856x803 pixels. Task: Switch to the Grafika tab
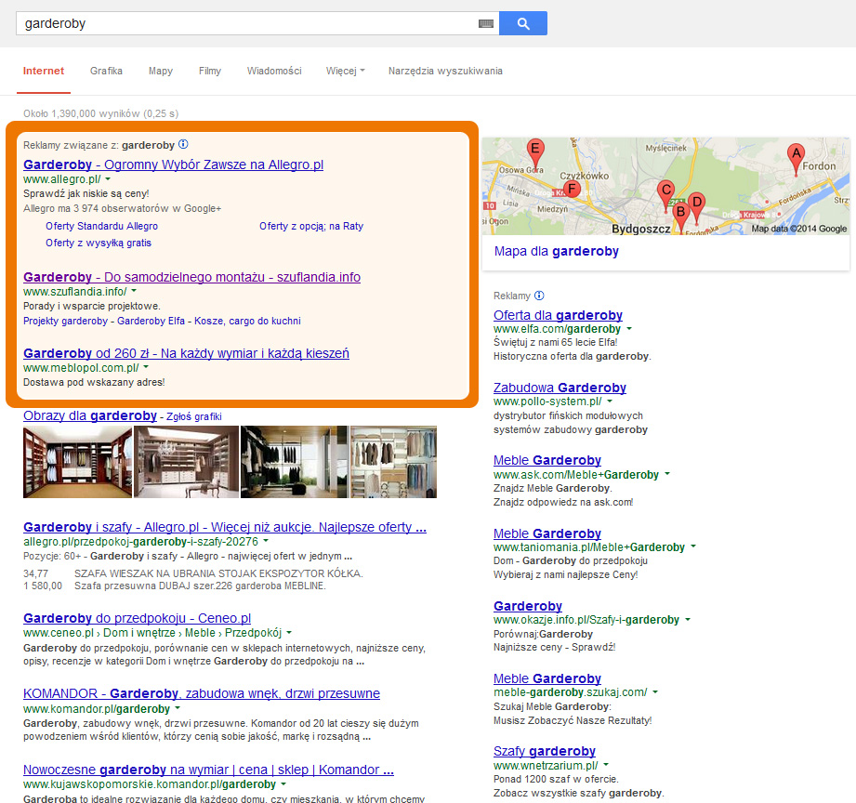click(107, 71)
